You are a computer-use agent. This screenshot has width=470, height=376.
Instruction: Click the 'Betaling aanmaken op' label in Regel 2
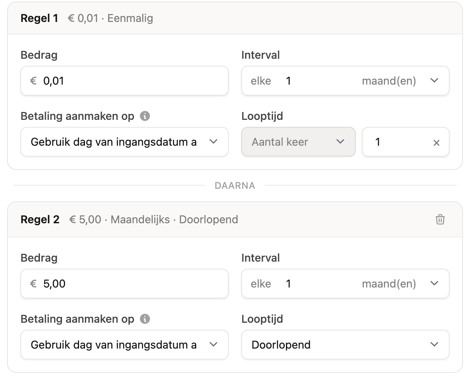(78, 319)
